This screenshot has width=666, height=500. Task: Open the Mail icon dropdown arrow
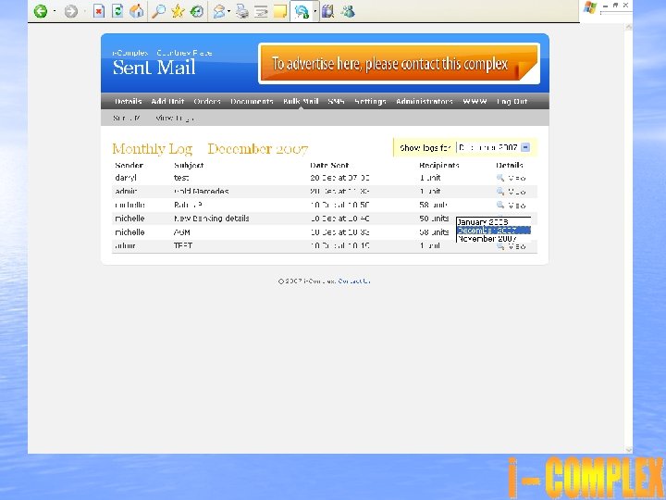click(x=229, y=11)
